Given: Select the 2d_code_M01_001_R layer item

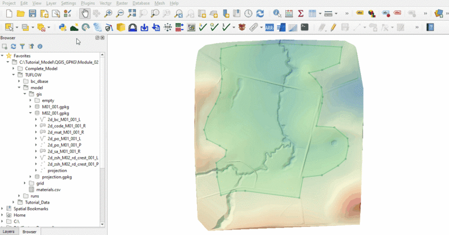Looking at the screenshot, I should pos(66,126).
